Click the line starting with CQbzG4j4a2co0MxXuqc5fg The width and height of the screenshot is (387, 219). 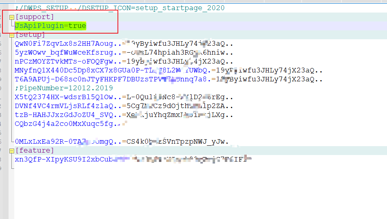61,124
